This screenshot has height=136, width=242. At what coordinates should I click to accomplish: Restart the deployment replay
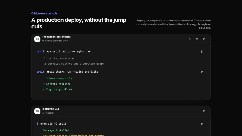(197, 39)
